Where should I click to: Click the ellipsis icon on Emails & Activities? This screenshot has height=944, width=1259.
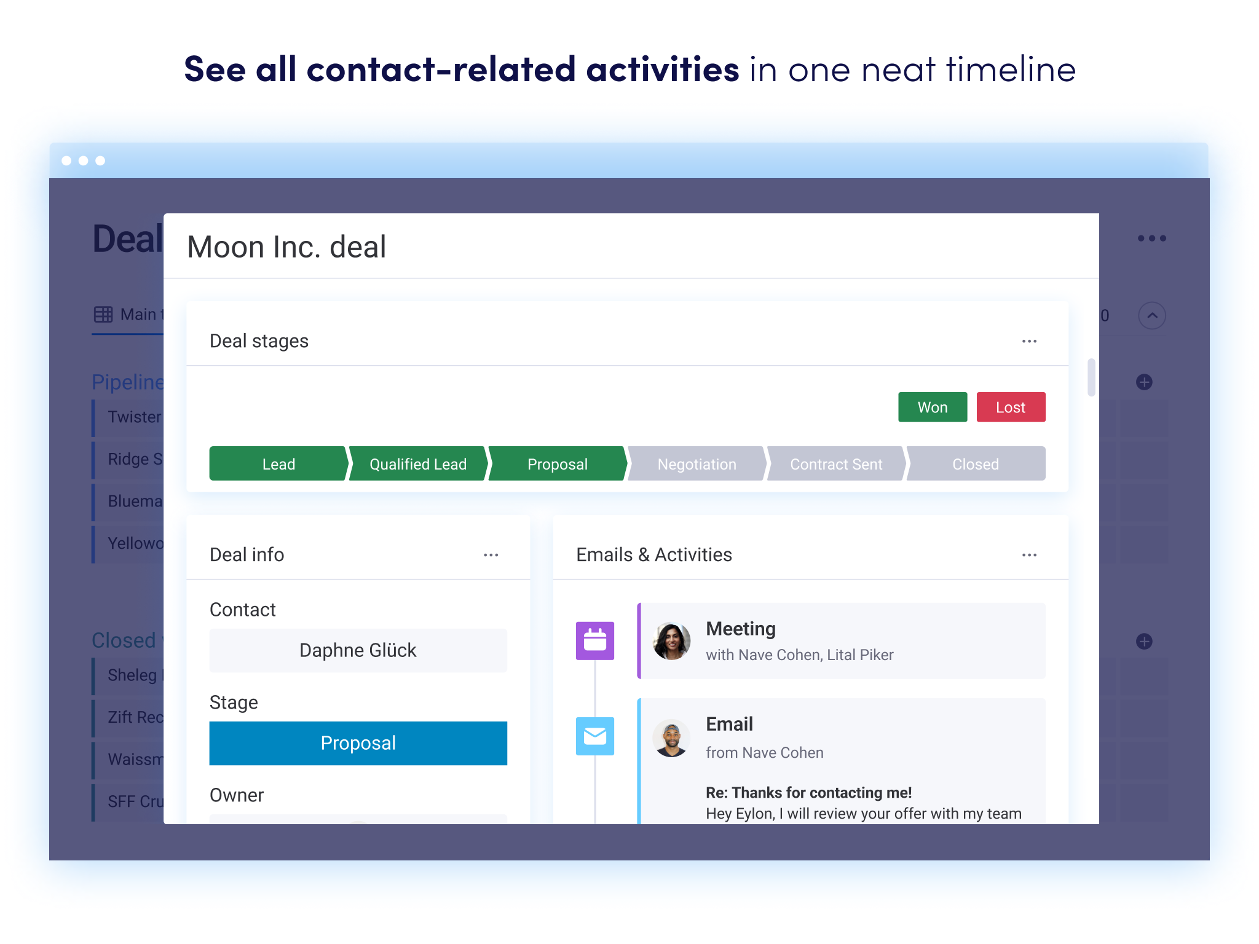point(1029,553)
